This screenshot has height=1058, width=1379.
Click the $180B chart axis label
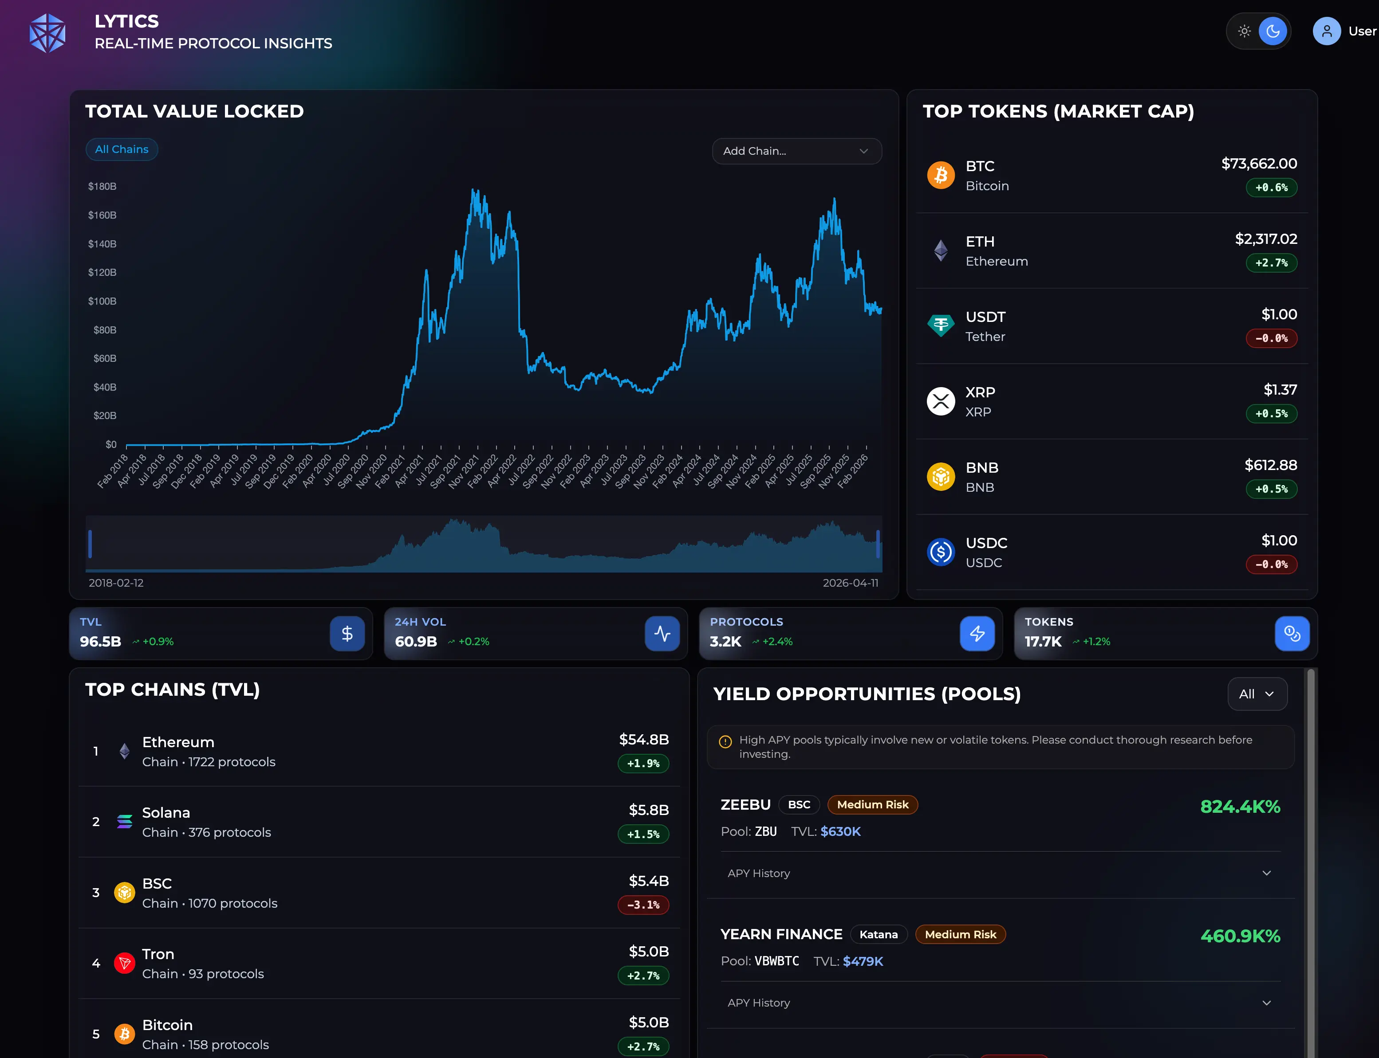pyautogui.click(x=102, y=186)
